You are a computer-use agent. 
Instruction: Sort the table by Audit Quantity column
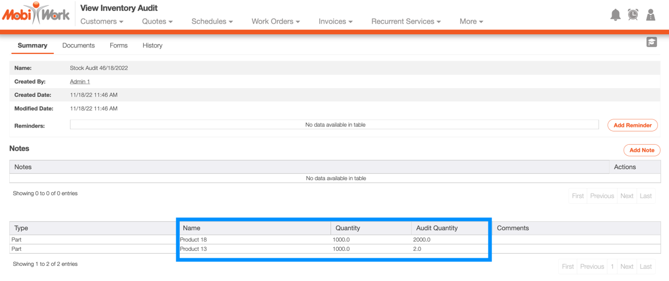pyautogui.click(x=437, y=228)
